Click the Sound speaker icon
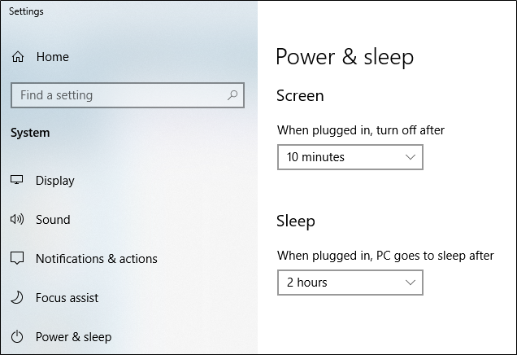The height and width of the screenshot is (355, 517). 17,219
